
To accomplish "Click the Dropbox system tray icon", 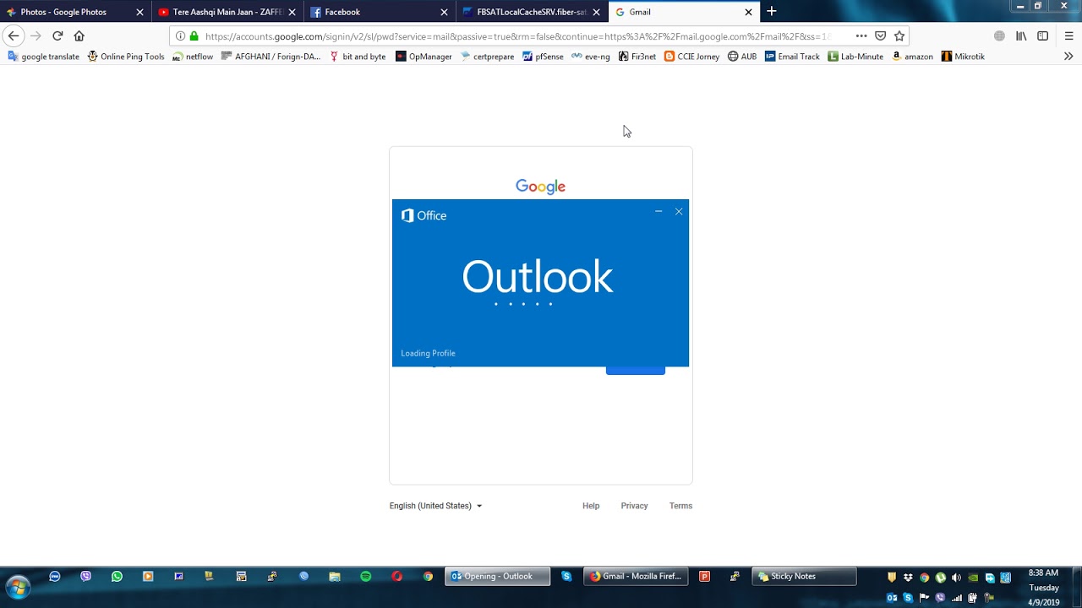I will point(908,578).
